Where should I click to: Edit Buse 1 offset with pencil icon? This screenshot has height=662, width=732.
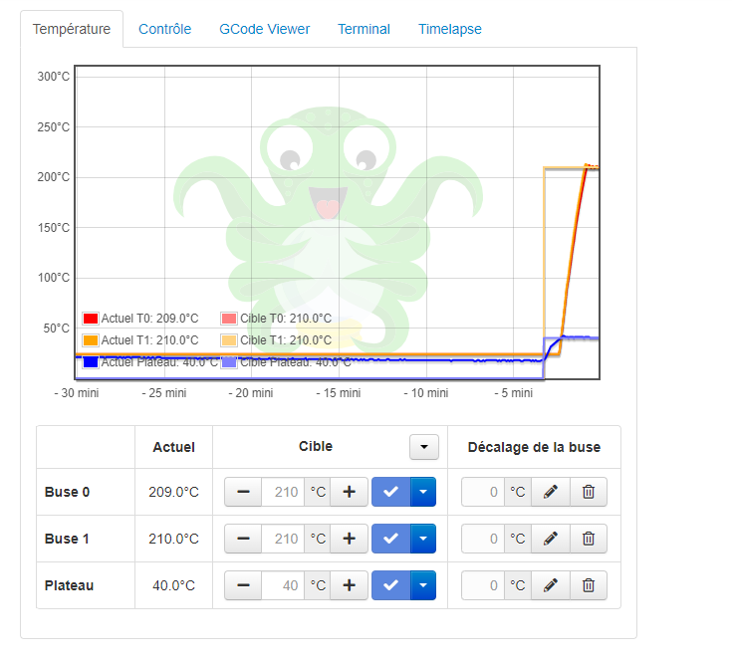(551, 539)
